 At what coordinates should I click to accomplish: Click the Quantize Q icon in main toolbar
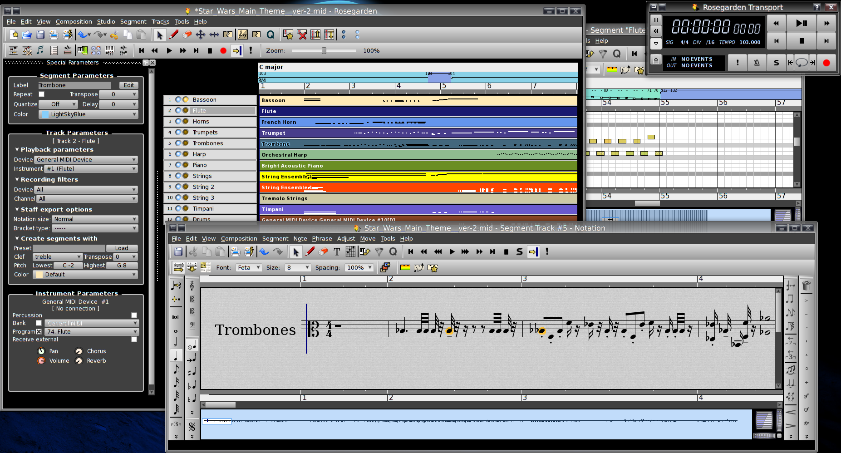click(x=270, y=34)
